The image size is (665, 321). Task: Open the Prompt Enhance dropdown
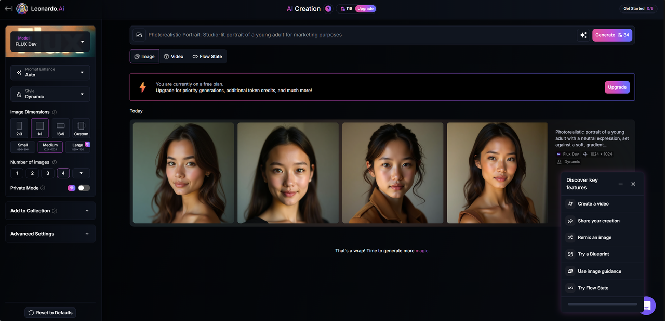(50, 72)
